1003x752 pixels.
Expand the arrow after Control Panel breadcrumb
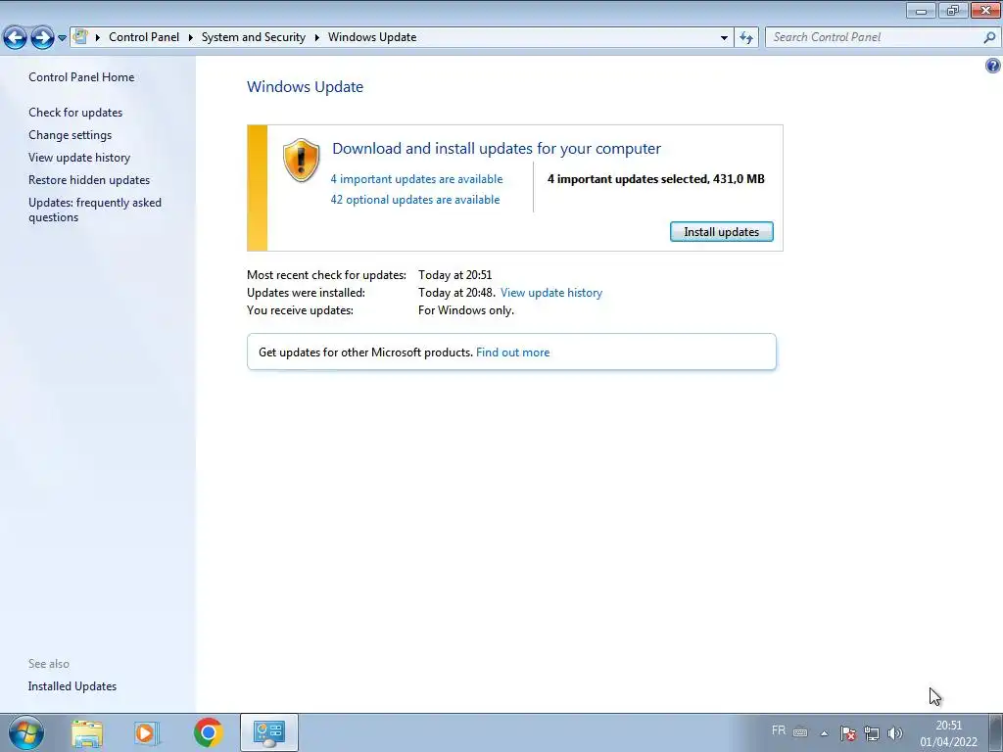[x=191, y=37]
